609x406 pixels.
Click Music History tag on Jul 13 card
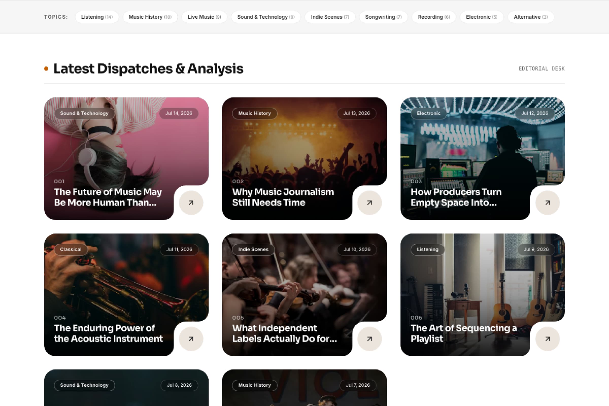click(255, 113)
